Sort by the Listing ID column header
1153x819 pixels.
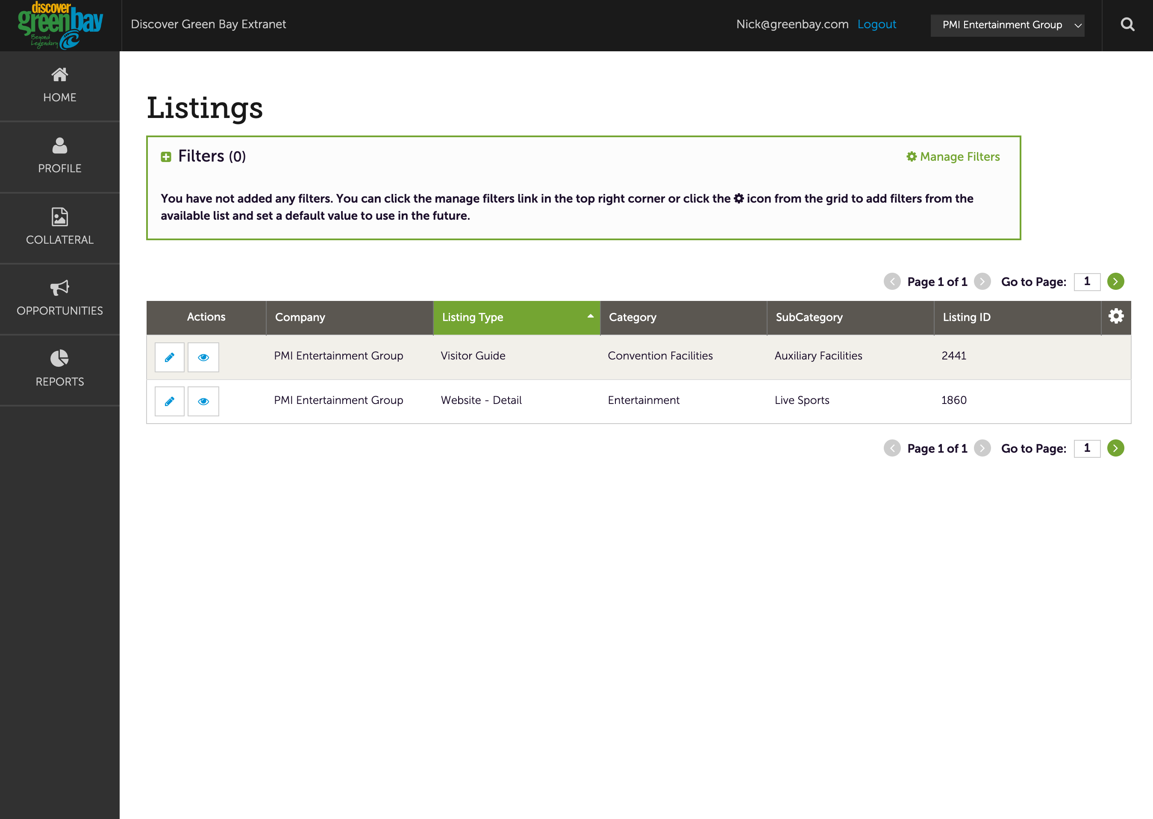pyautogui.click(x=1018, y=317)
